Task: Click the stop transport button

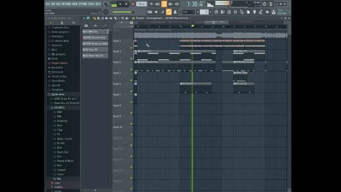Action: click(126, 4)
